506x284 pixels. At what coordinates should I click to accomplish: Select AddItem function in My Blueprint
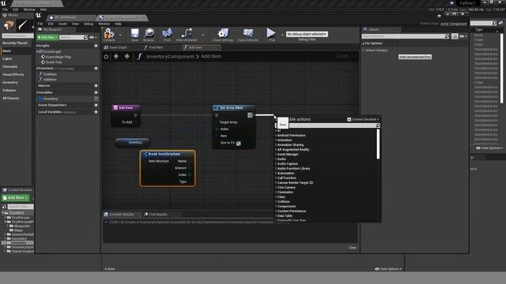49,80
